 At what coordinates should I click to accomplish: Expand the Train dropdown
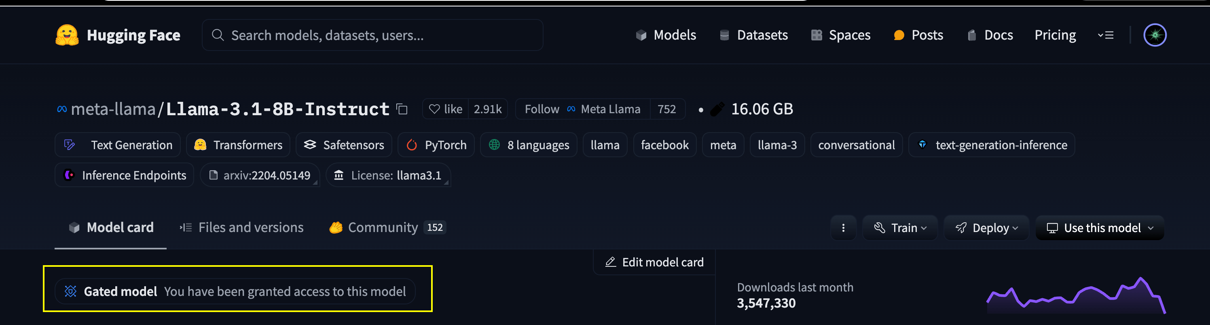(899, 228)
